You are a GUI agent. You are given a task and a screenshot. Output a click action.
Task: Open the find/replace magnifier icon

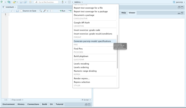click(x=41, y=11)
